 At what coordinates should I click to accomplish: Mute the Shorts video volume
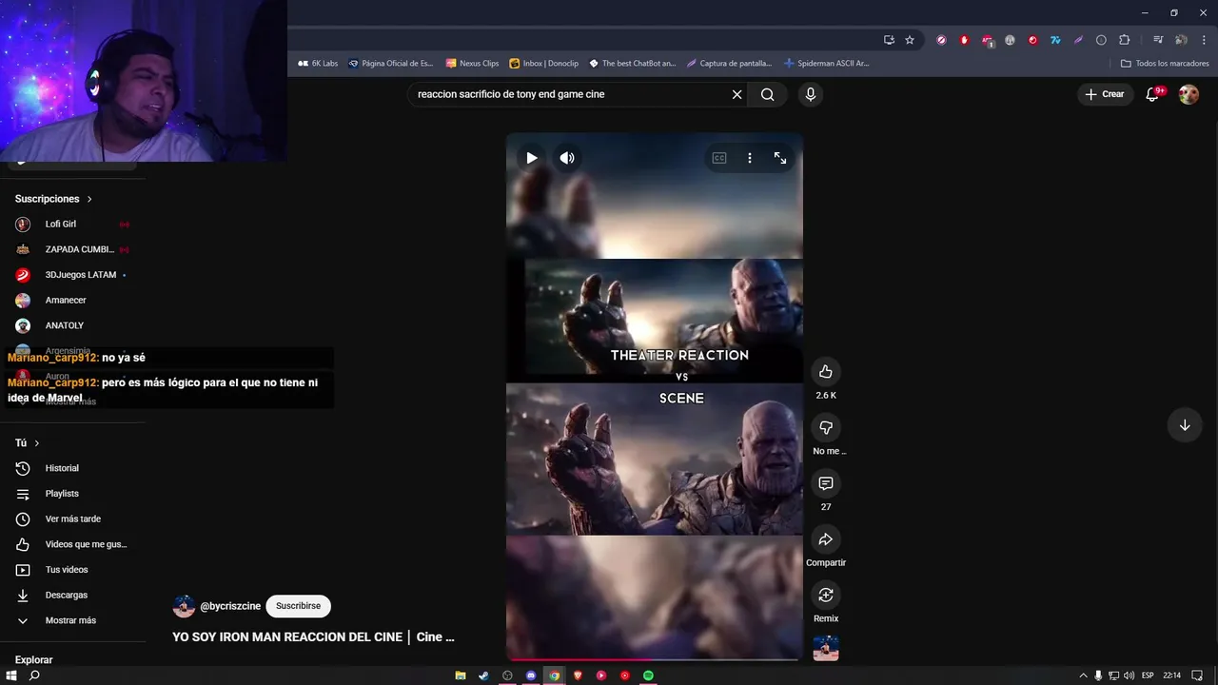[567, 158]
